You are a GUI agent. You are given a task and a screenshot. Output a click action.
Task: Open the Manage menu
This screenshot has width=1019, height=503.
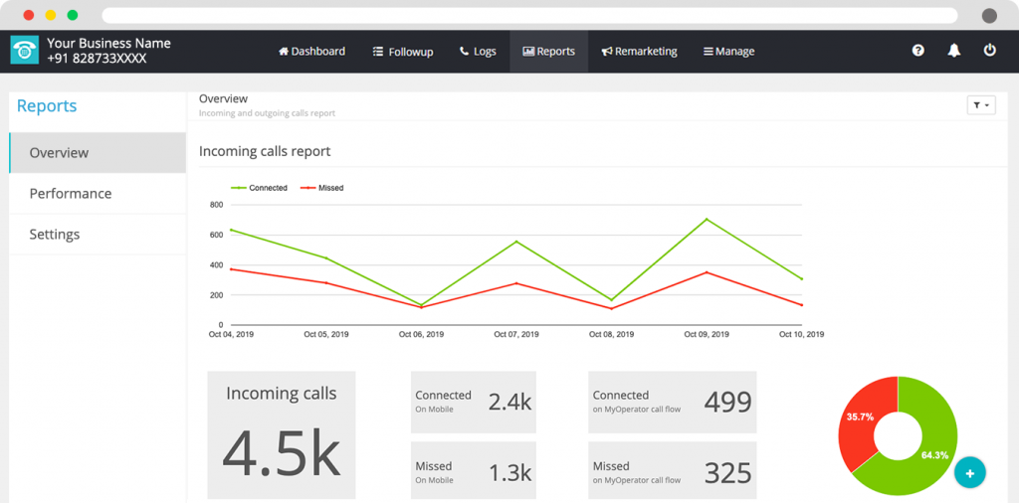728,52
